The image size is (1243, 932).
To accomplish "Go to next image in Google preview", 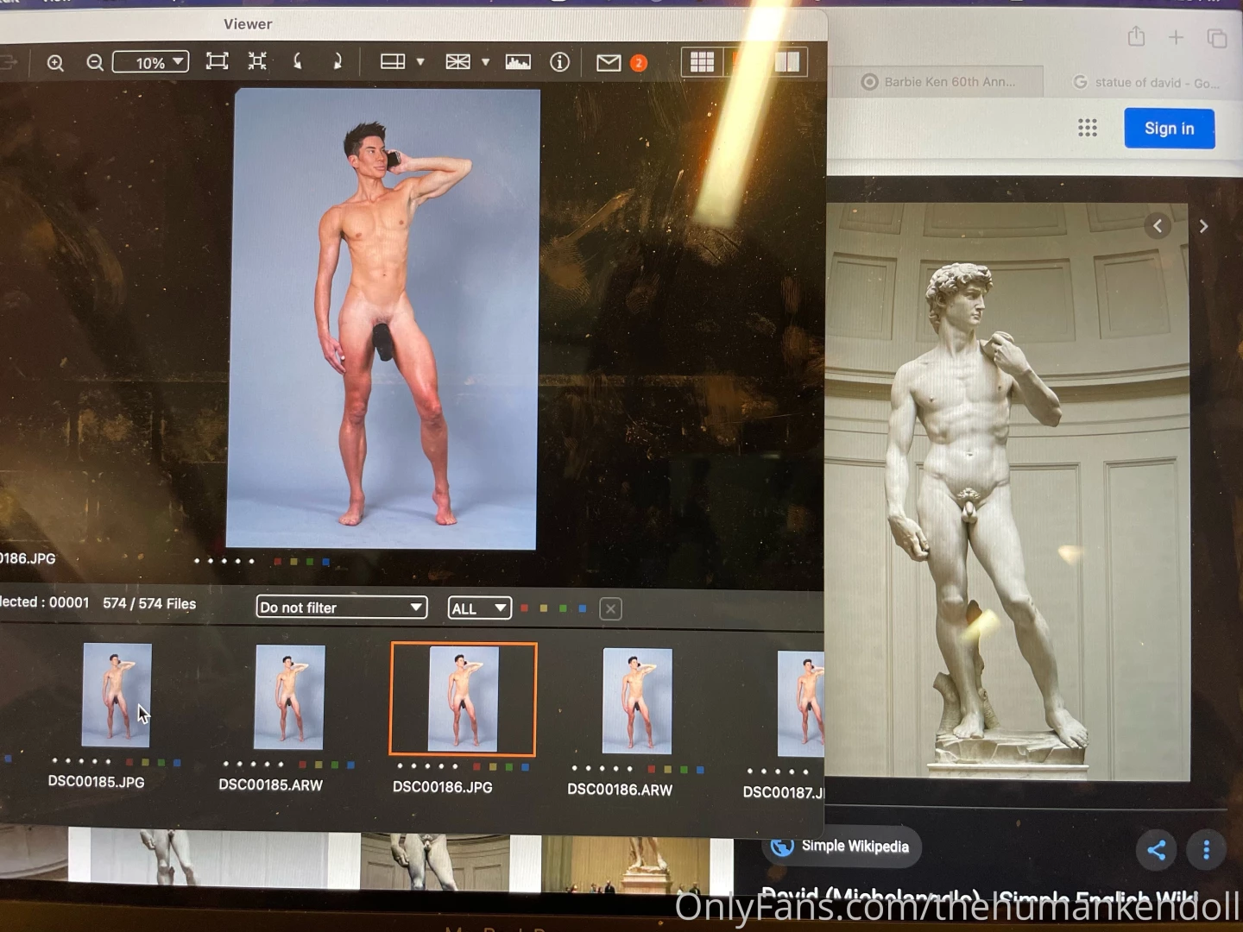I will coord(1203,226).
